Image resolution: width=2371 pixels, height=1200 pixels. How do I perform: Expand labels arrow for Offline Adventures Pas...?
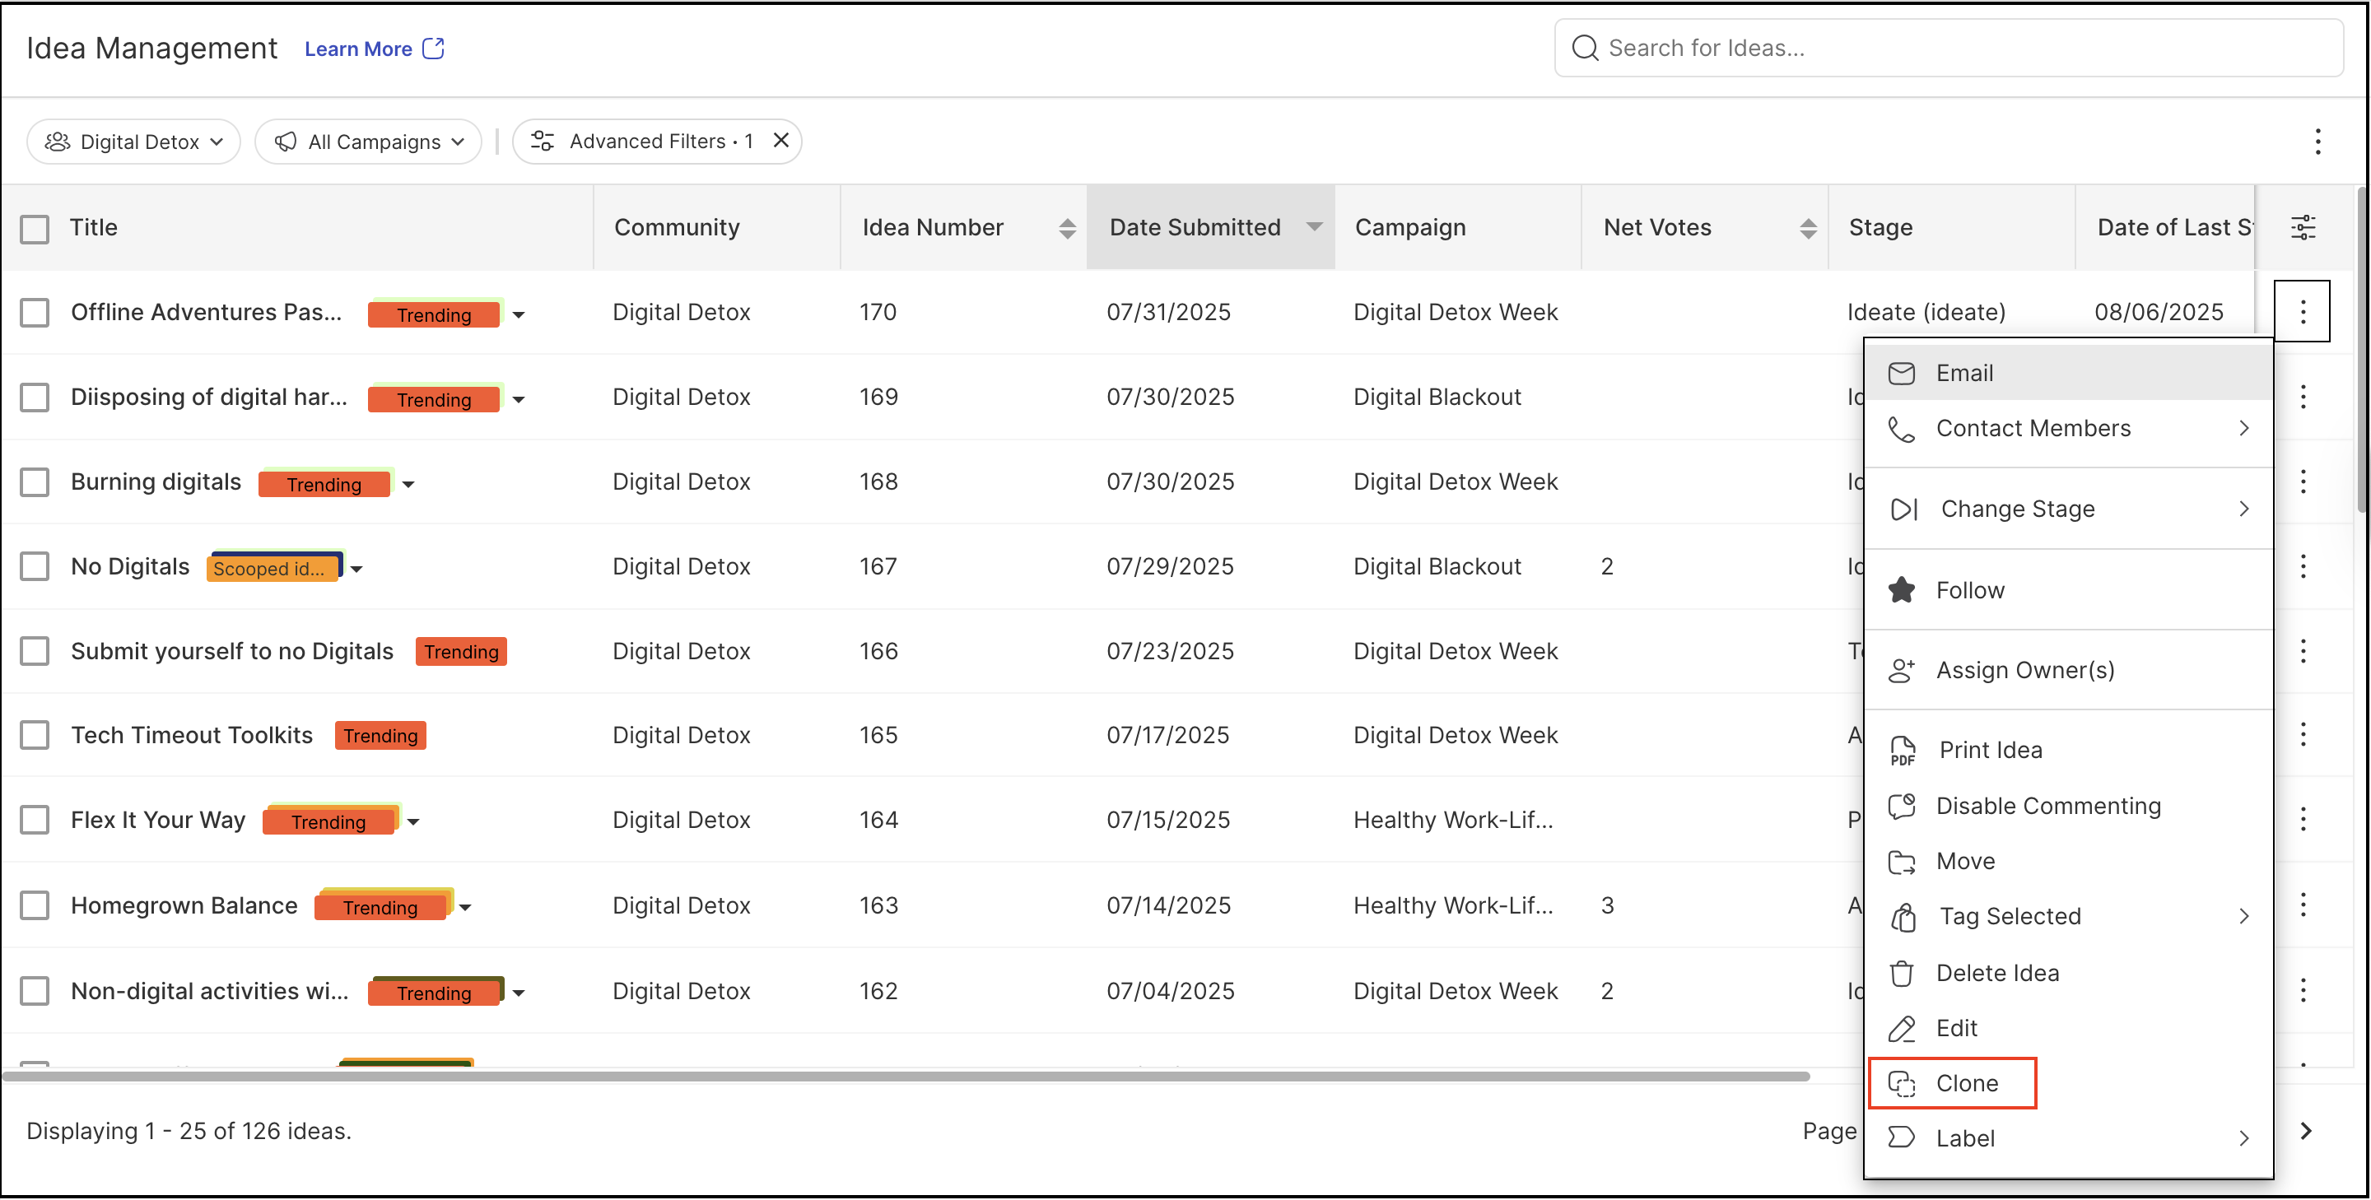[x=519, y=314]
